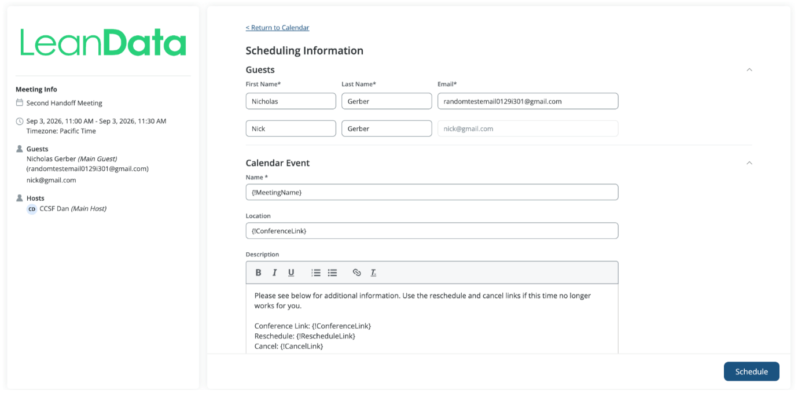The width and height of the screenshot is (798, 394).
Task: Return to Calendar link
Action: (x=277, y=28)
